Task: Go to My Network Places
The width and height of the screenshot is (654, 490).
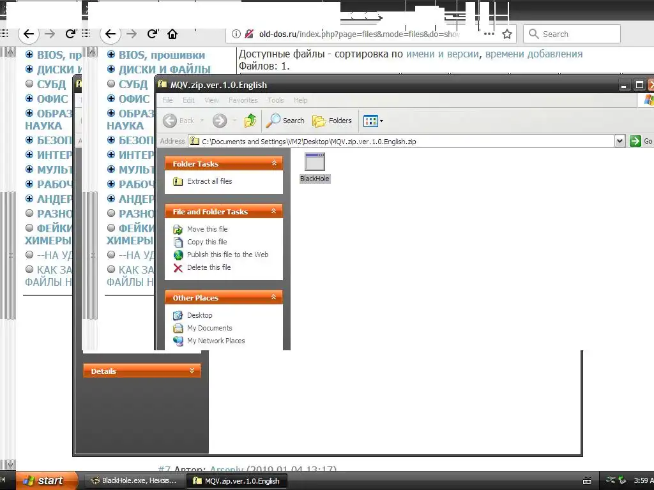Action: tap(216, 341)
